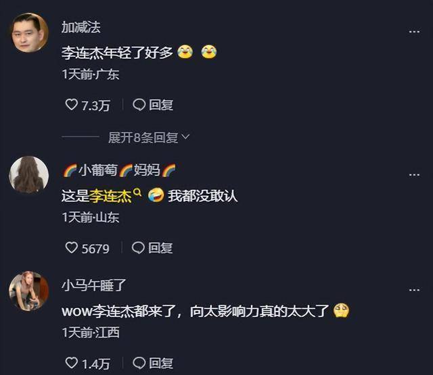The width and height of the screenshot is (433, 375).
Task: Open 小葡萄妈妈's profile avatar
Action: coord(29,175)
